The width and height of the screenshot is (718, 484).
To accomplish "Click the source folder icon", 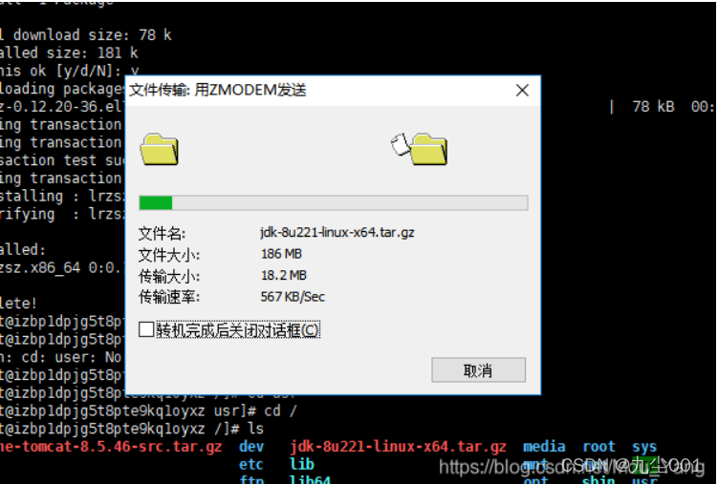I will pos(160,149).
